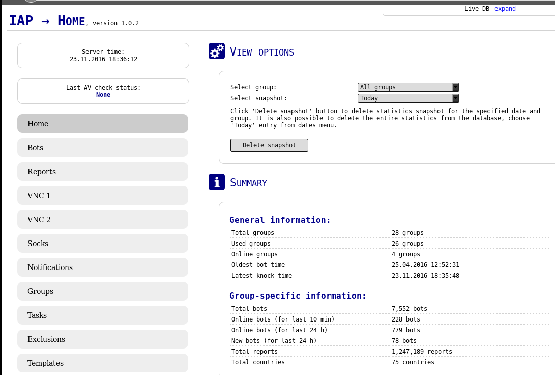Screen dimensions: 555x375
Task: Open the Reports section
Action: pyautogui.click(x=103, y=172)
